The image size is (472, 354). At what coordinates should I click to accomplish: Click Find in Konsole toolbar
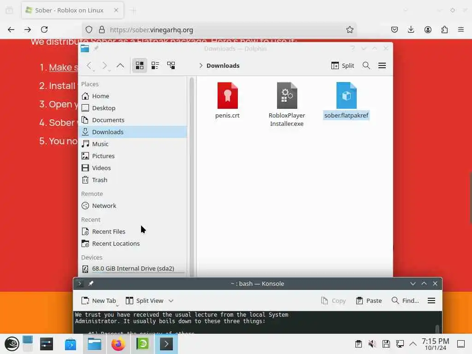pyautogui.click(x=405, y=301)
